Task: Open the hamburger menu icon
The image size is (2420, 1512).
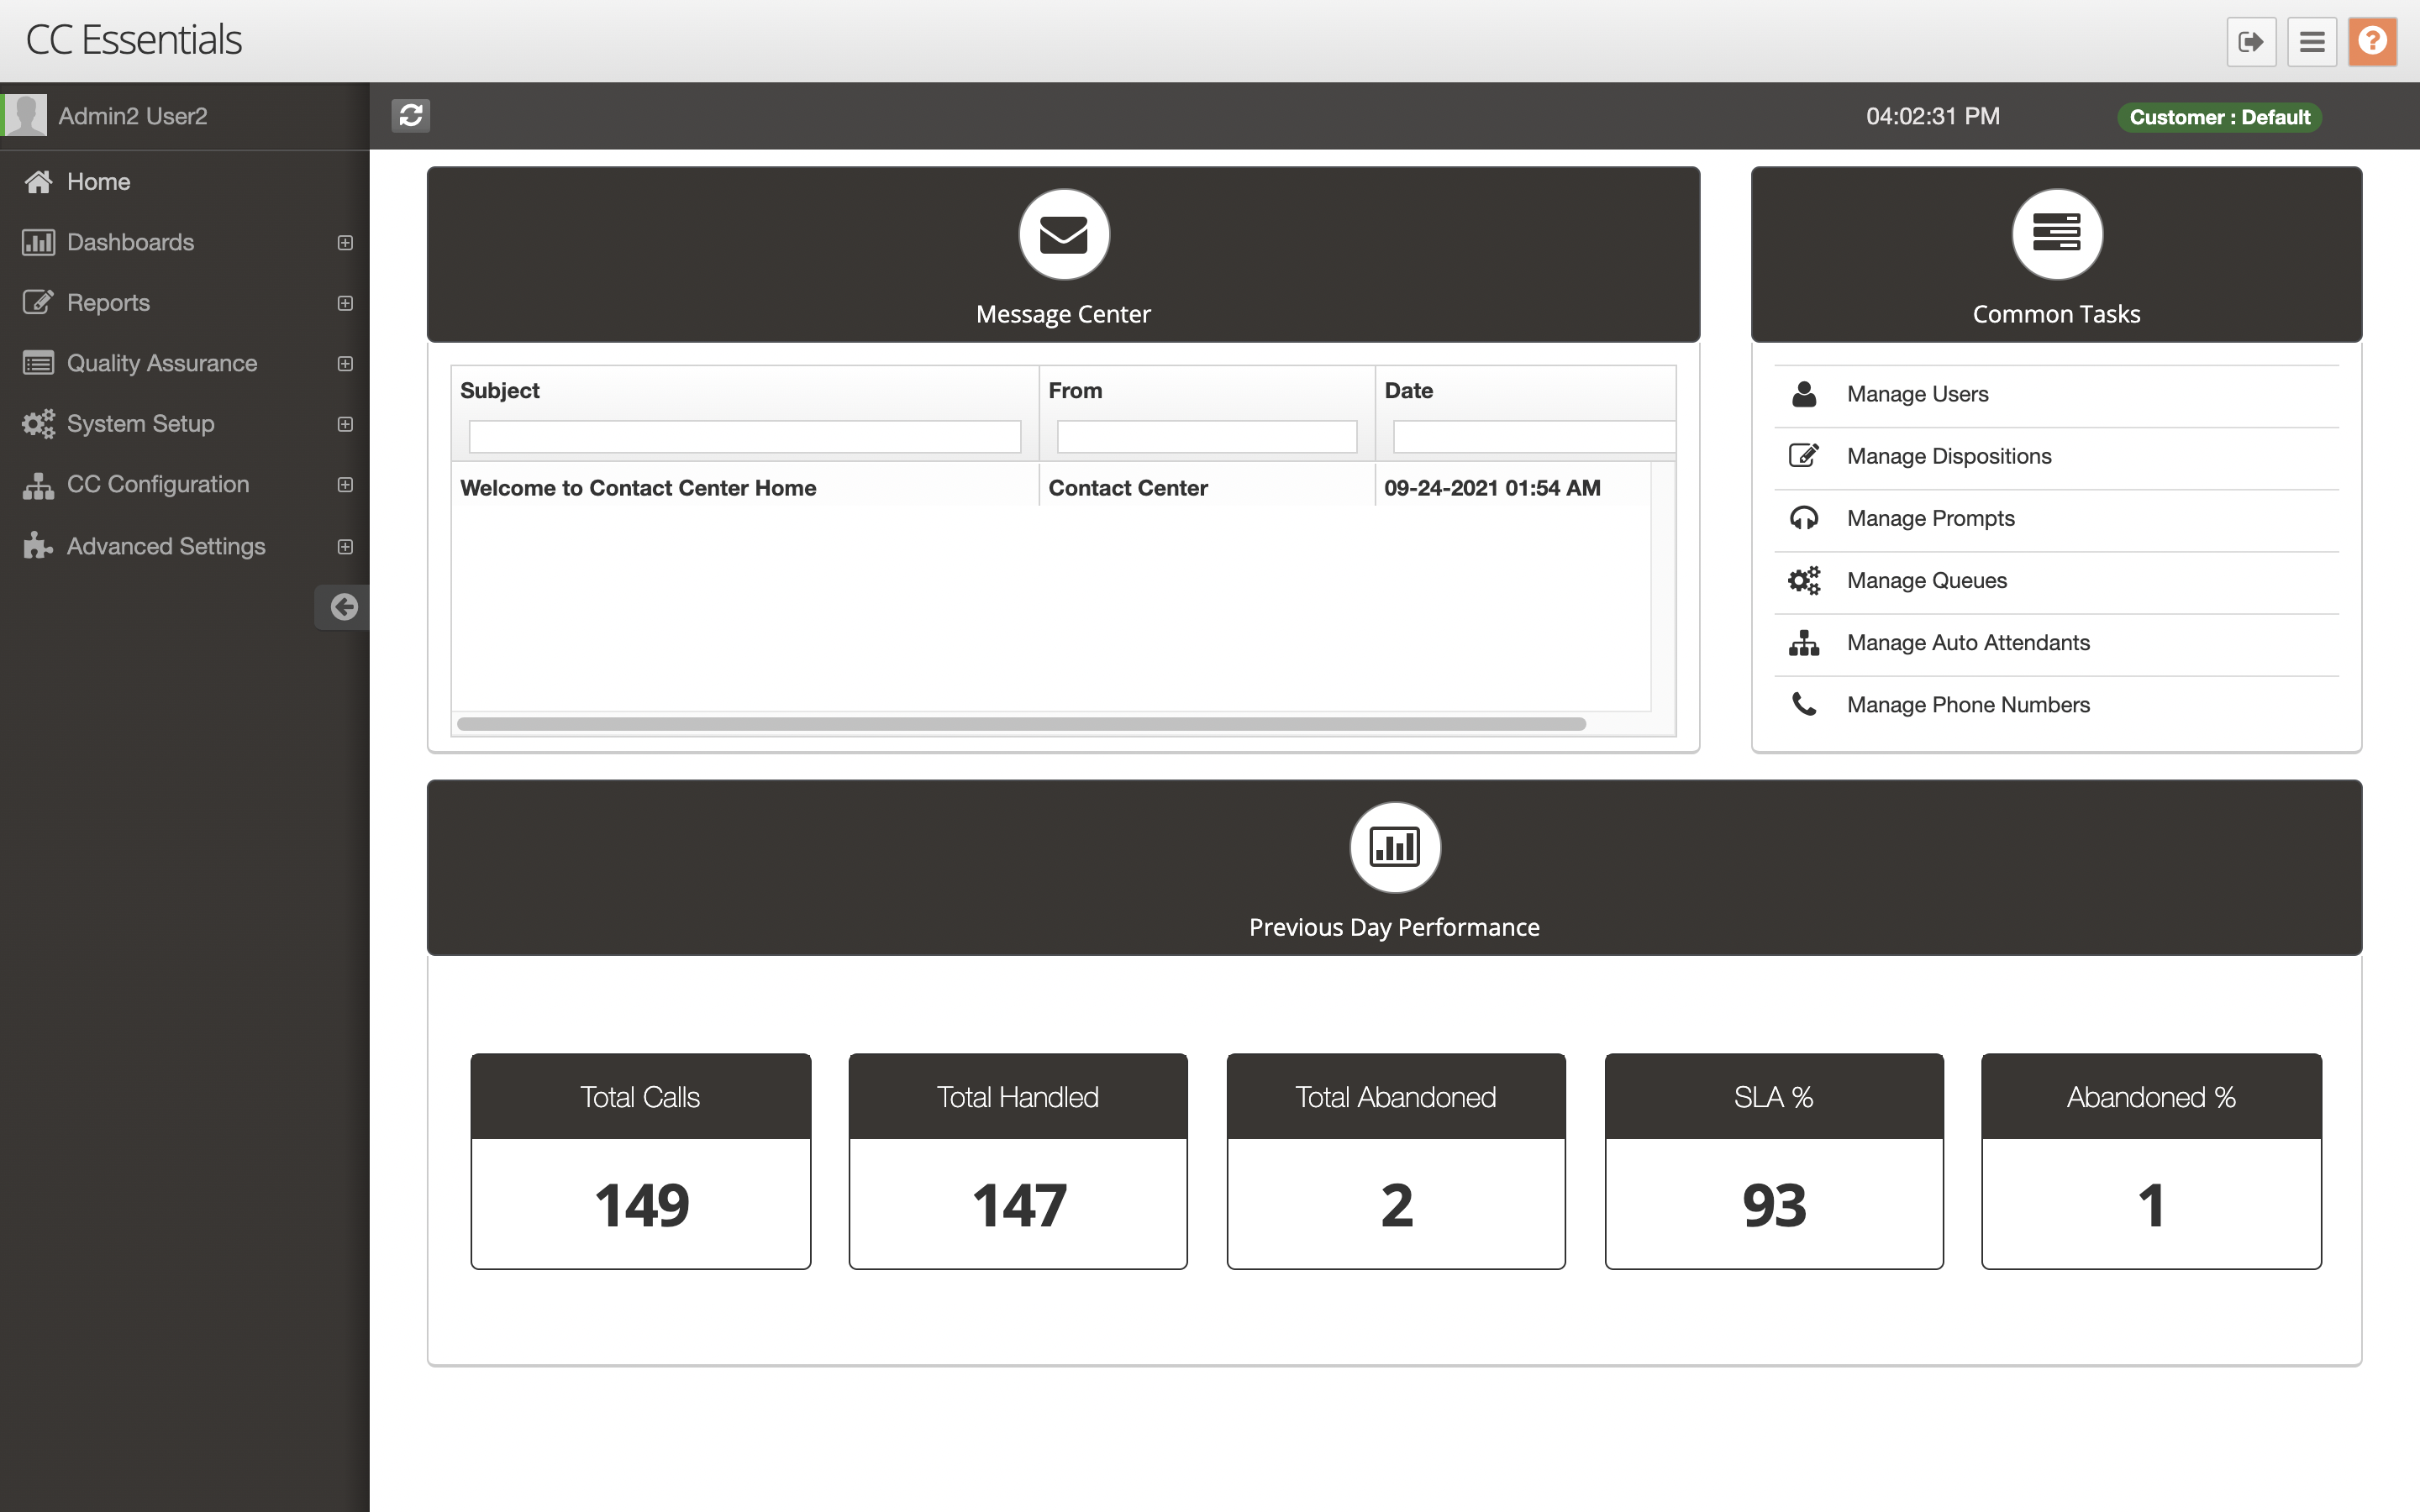Action: (2311, 42)
